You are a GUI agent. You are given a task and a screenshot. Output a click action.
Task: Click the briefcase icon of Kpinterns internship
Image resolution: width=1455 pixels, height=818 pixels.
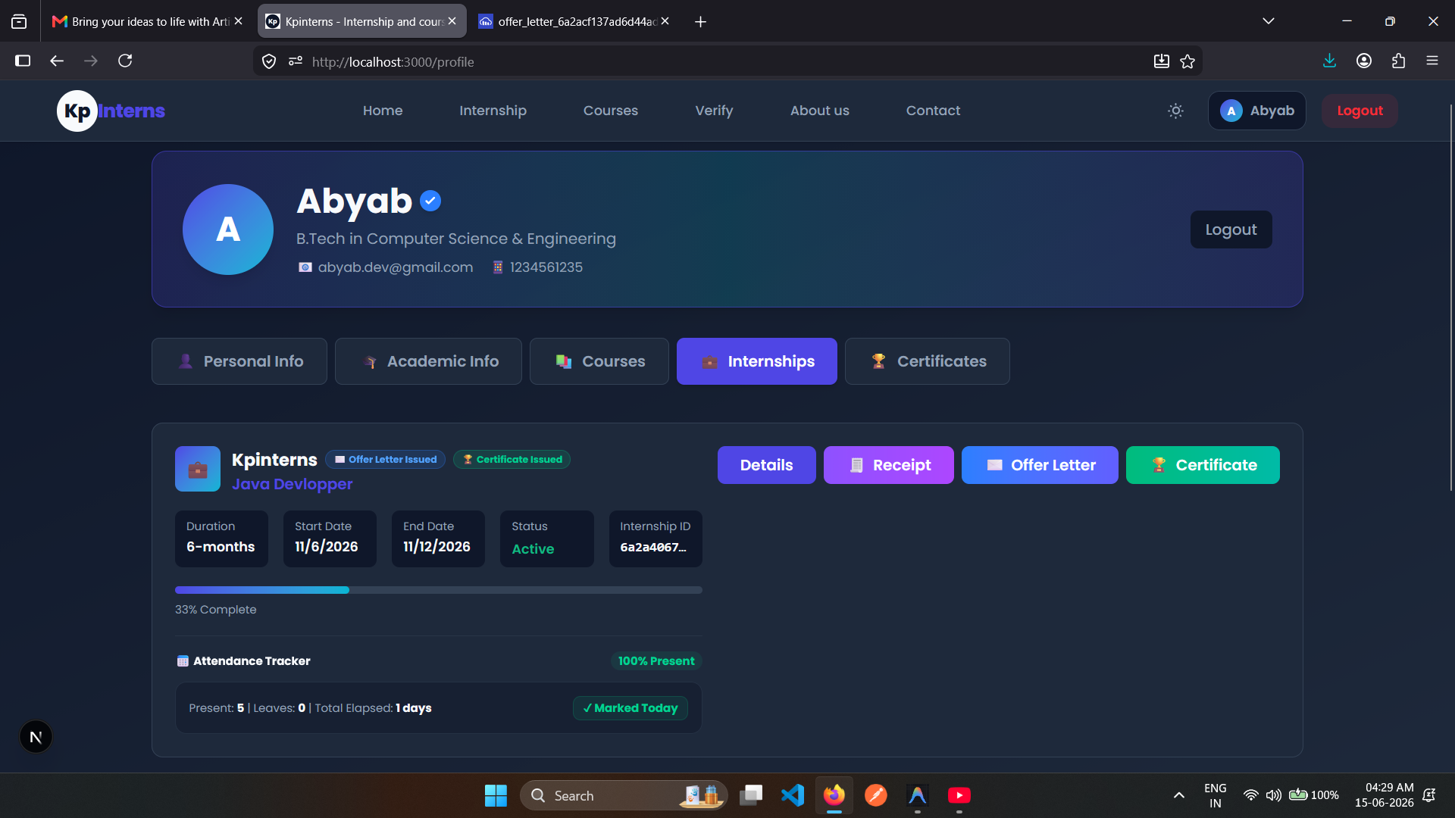198,469
